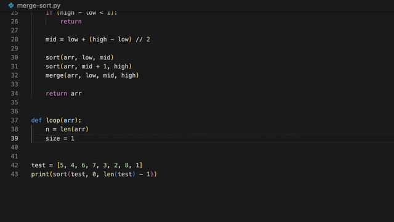Click line number 43 in the gutter
The image size is (394, 222).
[15, 175]
